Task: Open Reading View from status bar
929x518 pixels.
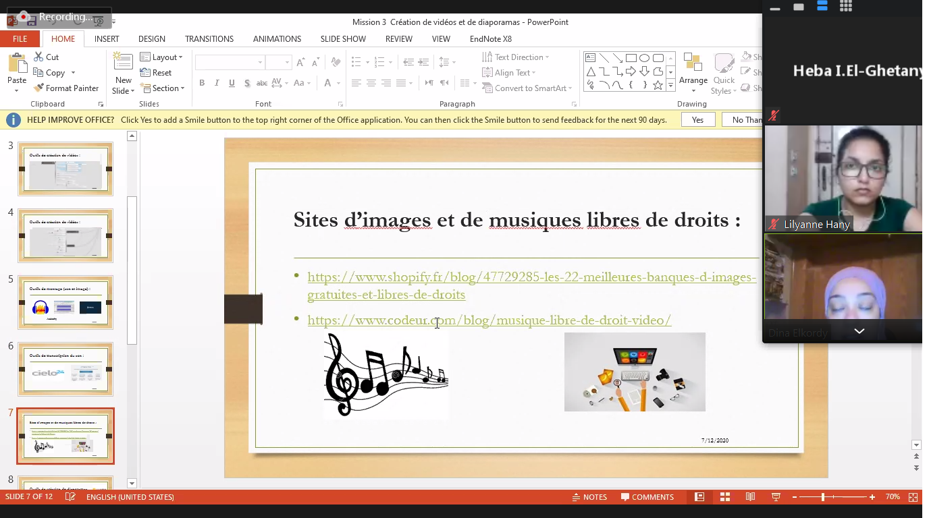Action: coord(750,497)
